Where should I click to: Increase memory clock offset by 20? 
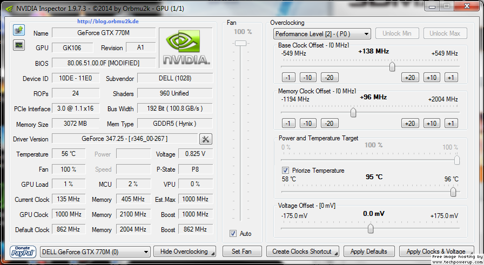click(x=410, y=124)
